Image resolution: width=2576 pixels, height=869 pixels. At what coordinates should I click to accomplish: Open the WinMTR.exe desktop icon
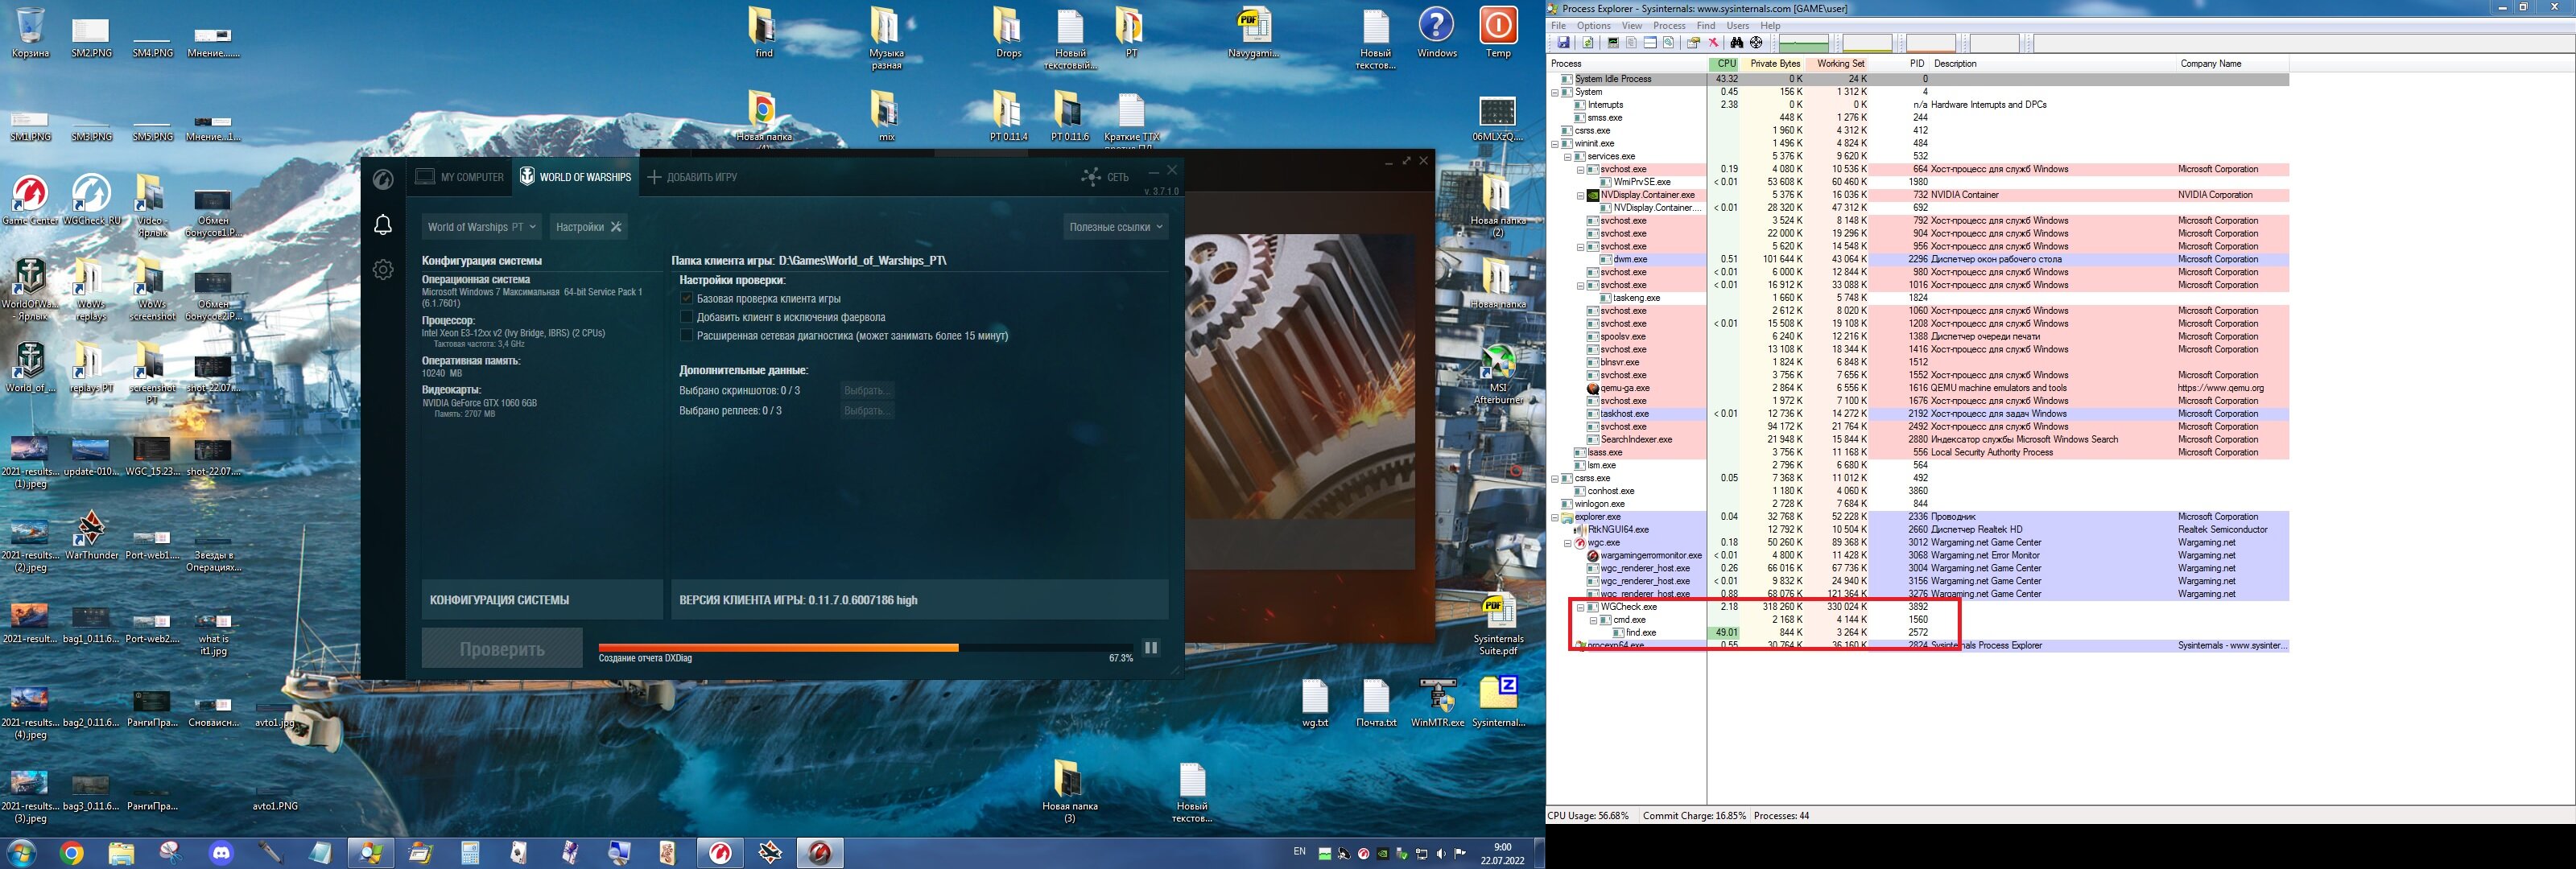pos(1438,702)
